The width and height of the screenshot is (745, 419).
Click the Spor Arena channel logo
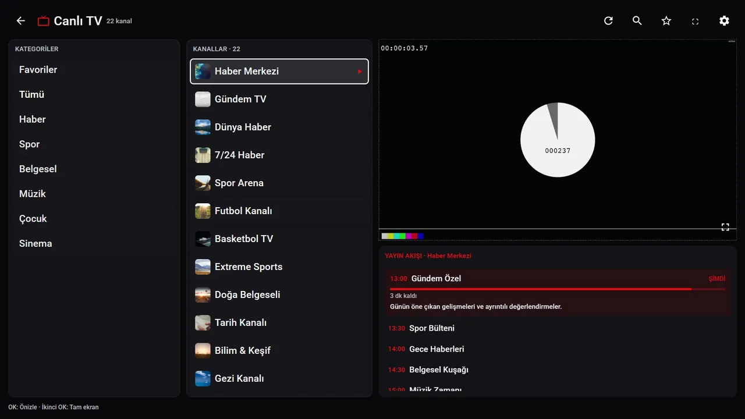pos(203,183)
